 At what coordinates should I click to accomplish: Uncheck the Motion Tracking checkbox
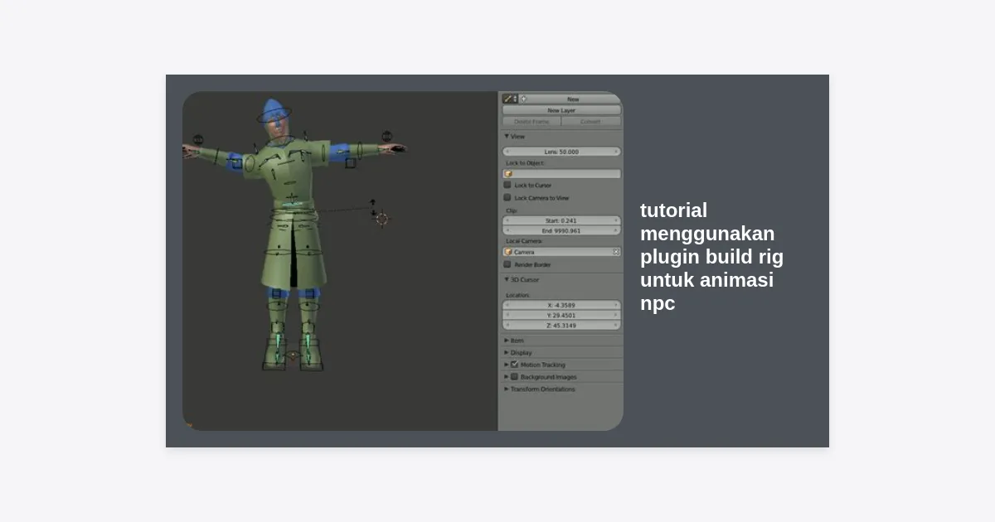click(x=514, y=365)
